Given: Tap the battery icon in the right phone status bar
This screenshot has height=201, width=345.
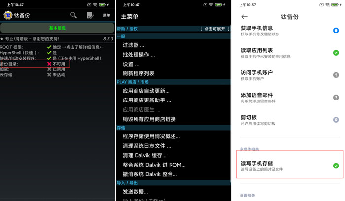Looking at the screenshot, I should (x=335, y=5).
